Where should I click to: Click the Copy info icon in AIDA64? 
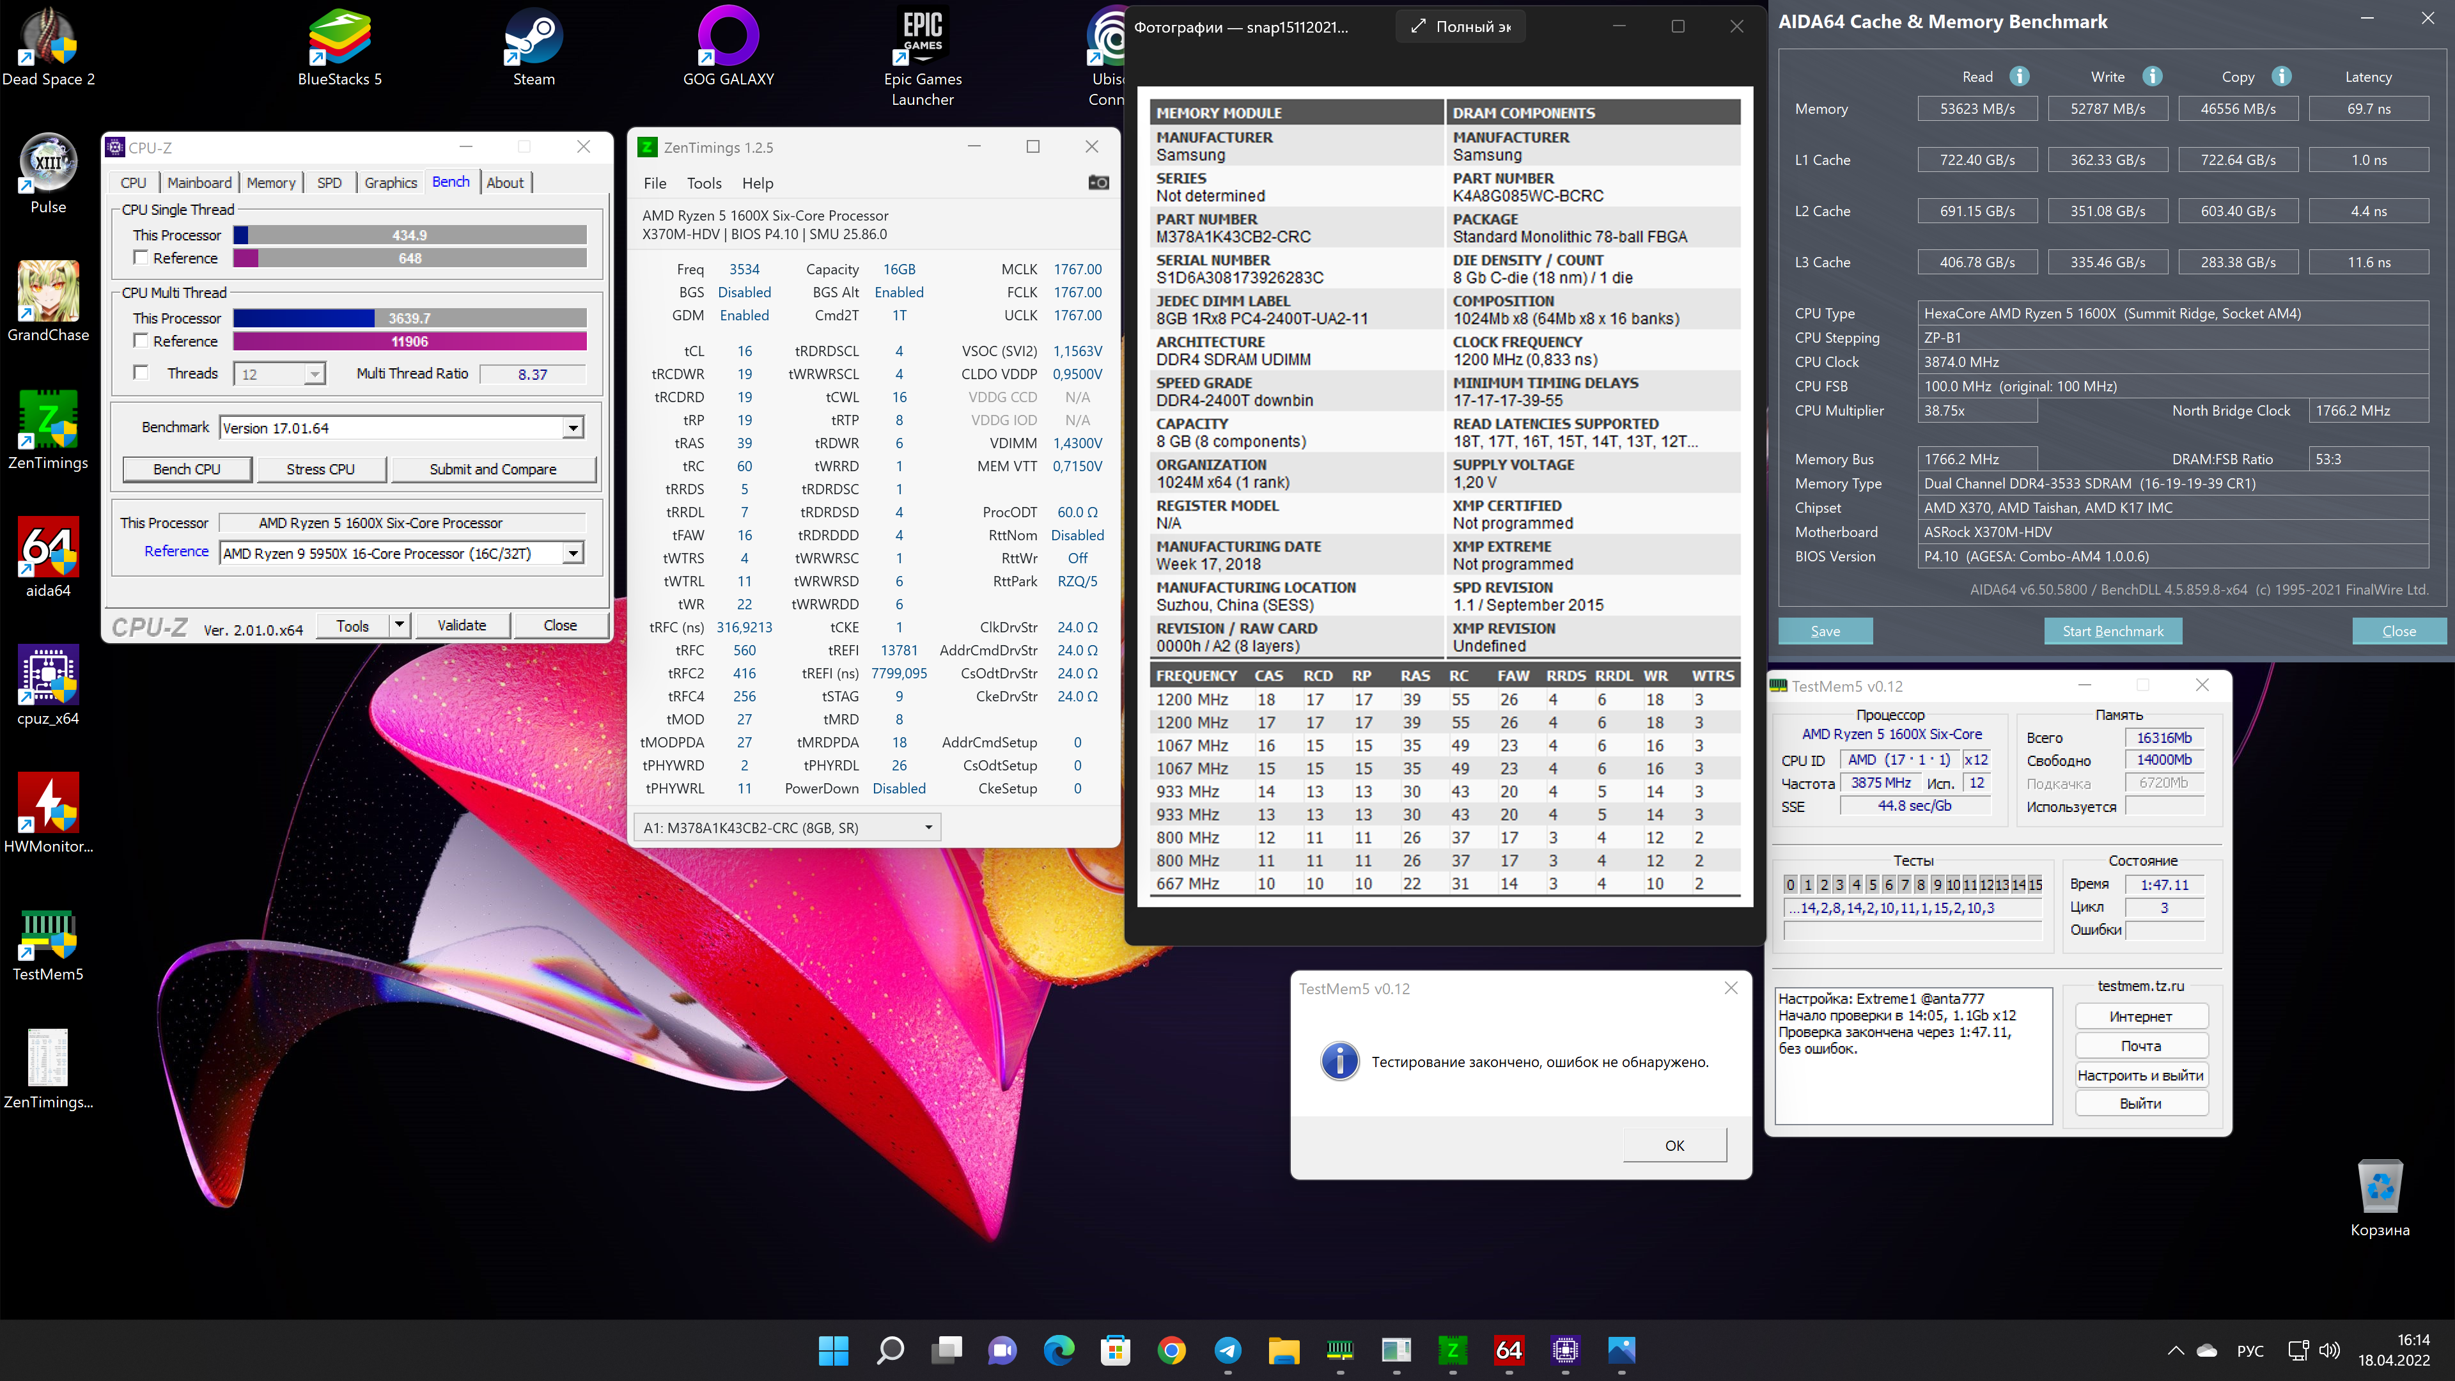(2280, 76)
